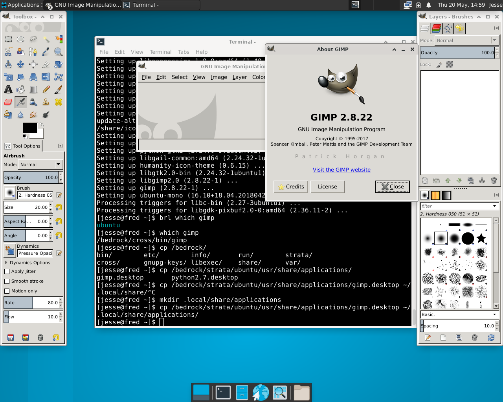Image resolution: width=503 pixels, height=402 pixels.
Task: Select the Blur/Sharpen droplet tool
Action: tap(21, 115)
